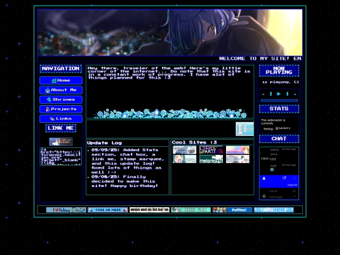Click the chat settings circle icon
This screenshot has height=255, width=340.
tap(294, 178)
